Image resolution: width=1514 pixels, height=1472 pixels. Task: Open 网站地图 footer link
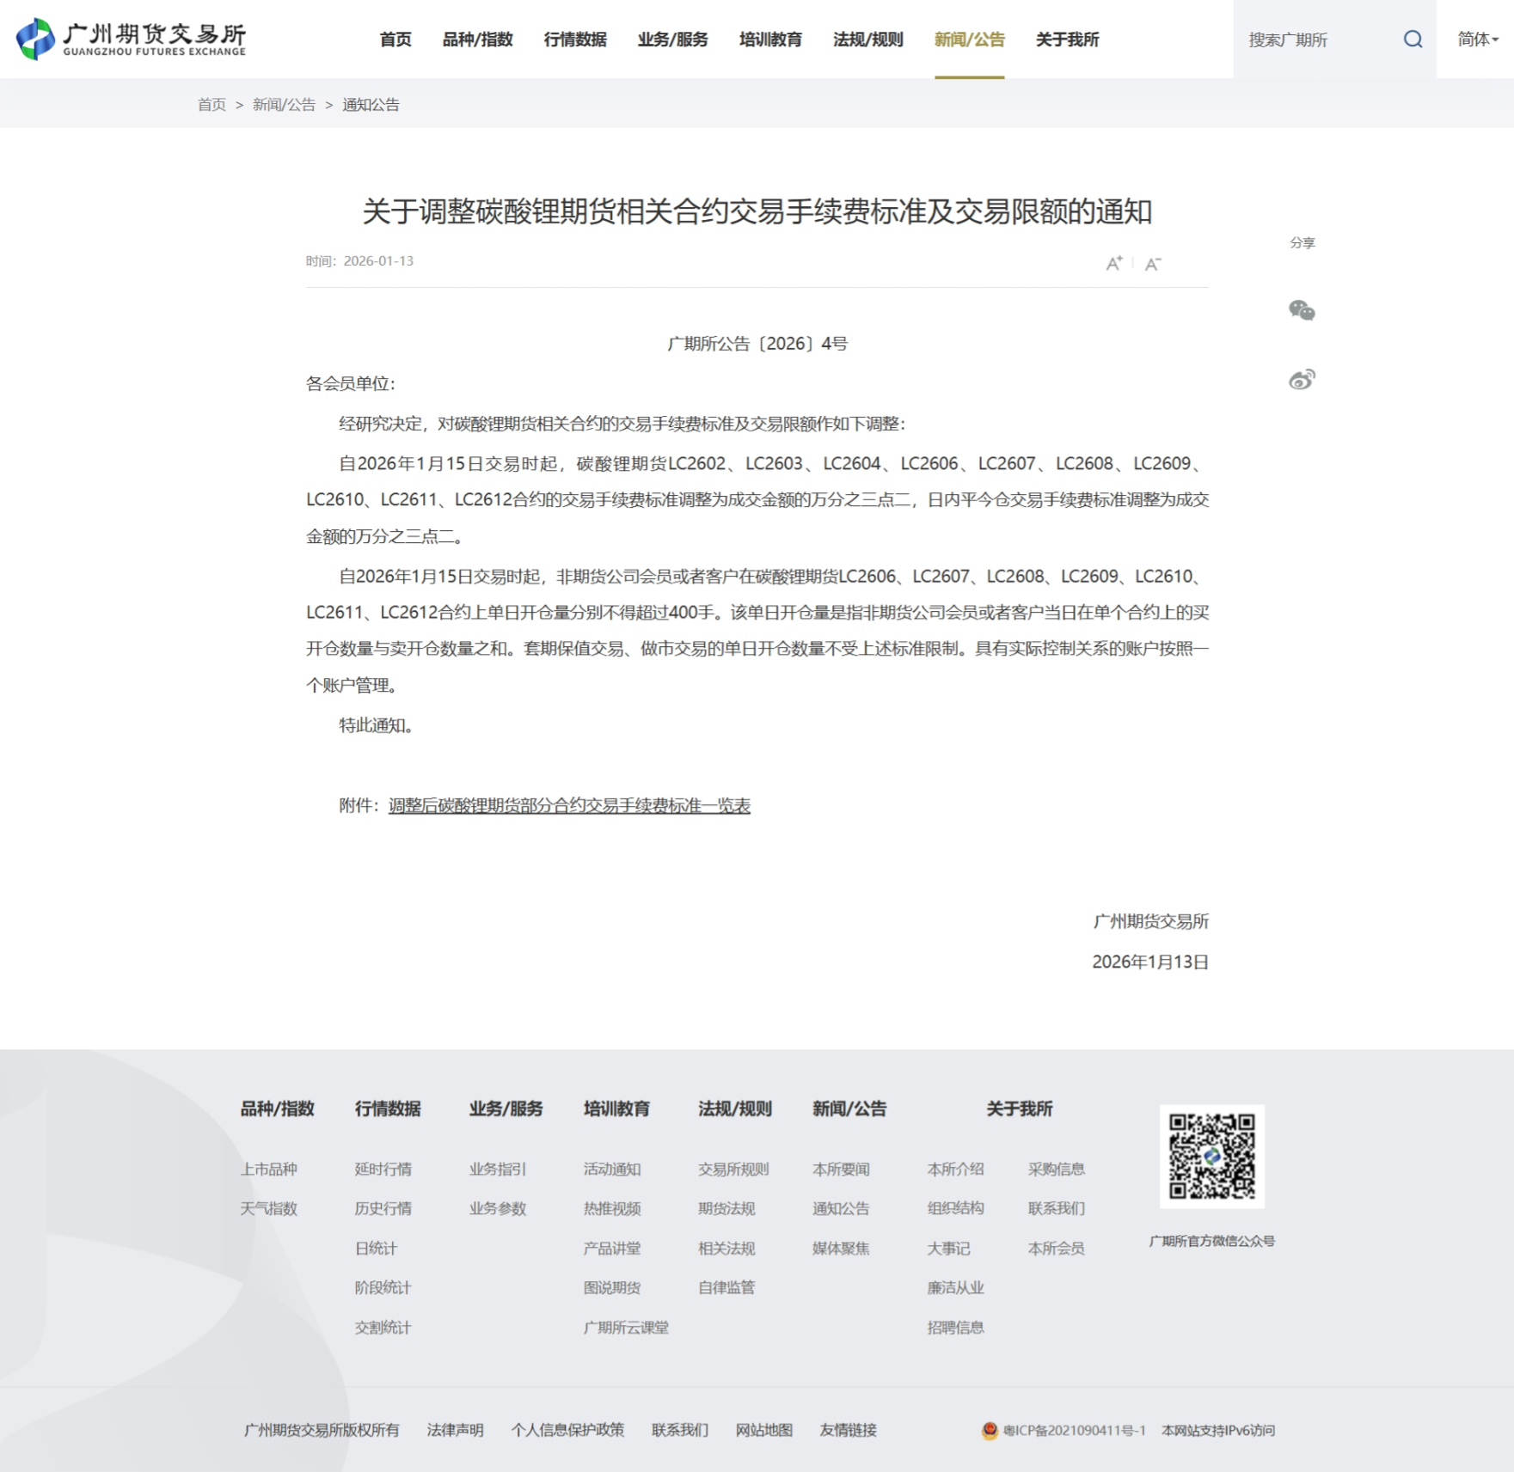click(763, 1430)
